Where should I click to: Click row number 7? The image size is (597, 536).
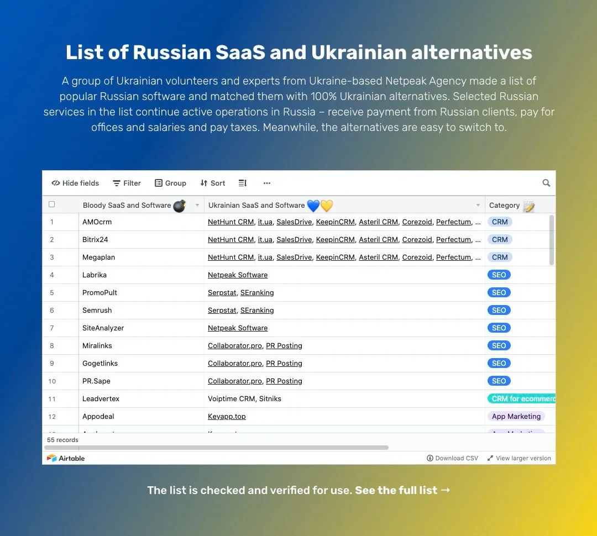pos(52,328)
